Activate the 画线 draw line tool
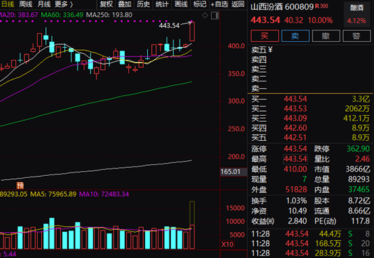374x258 pixels. click(181, 4)
